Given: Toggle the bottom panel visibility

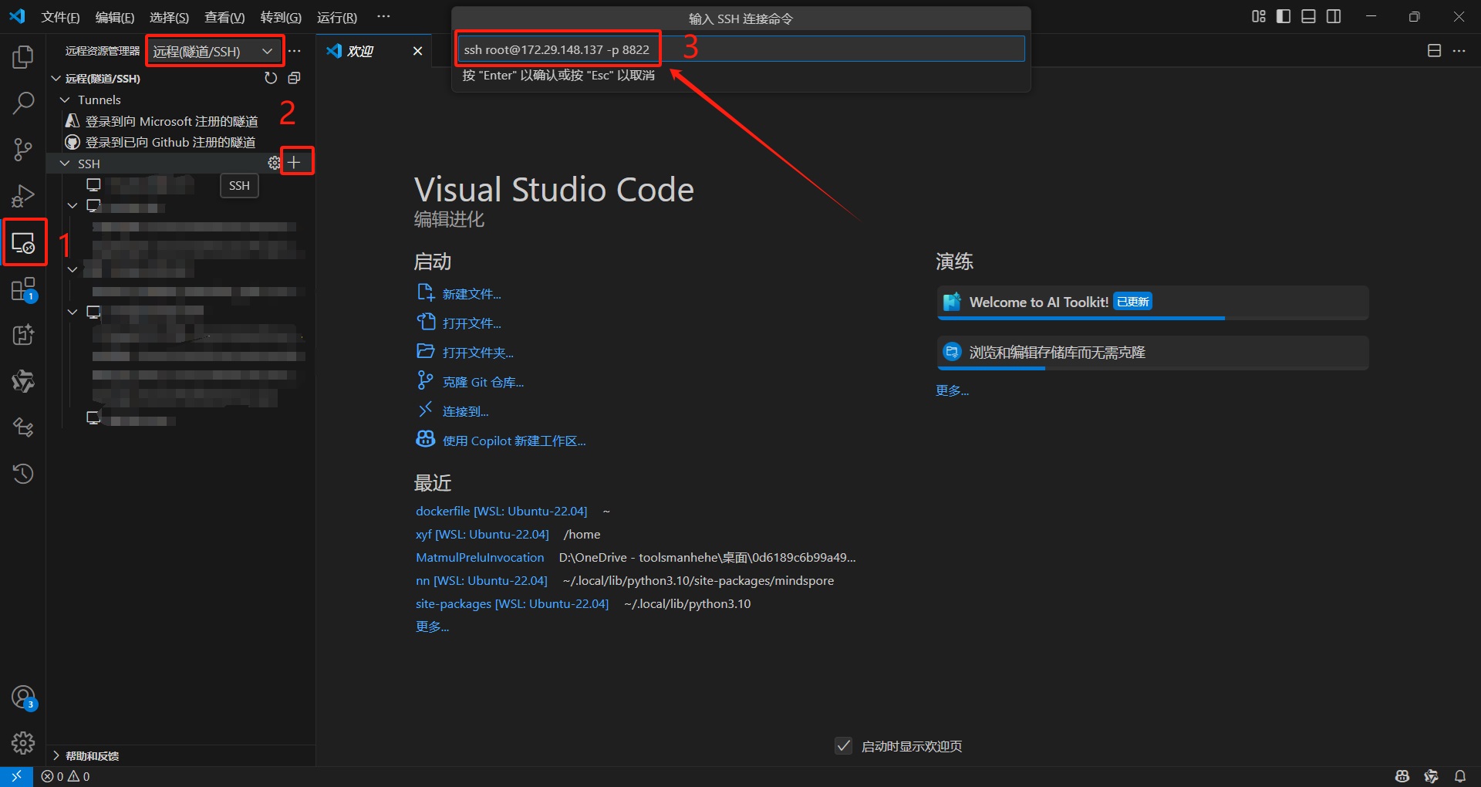Looking at the screenshot, I should (1308, 16).
